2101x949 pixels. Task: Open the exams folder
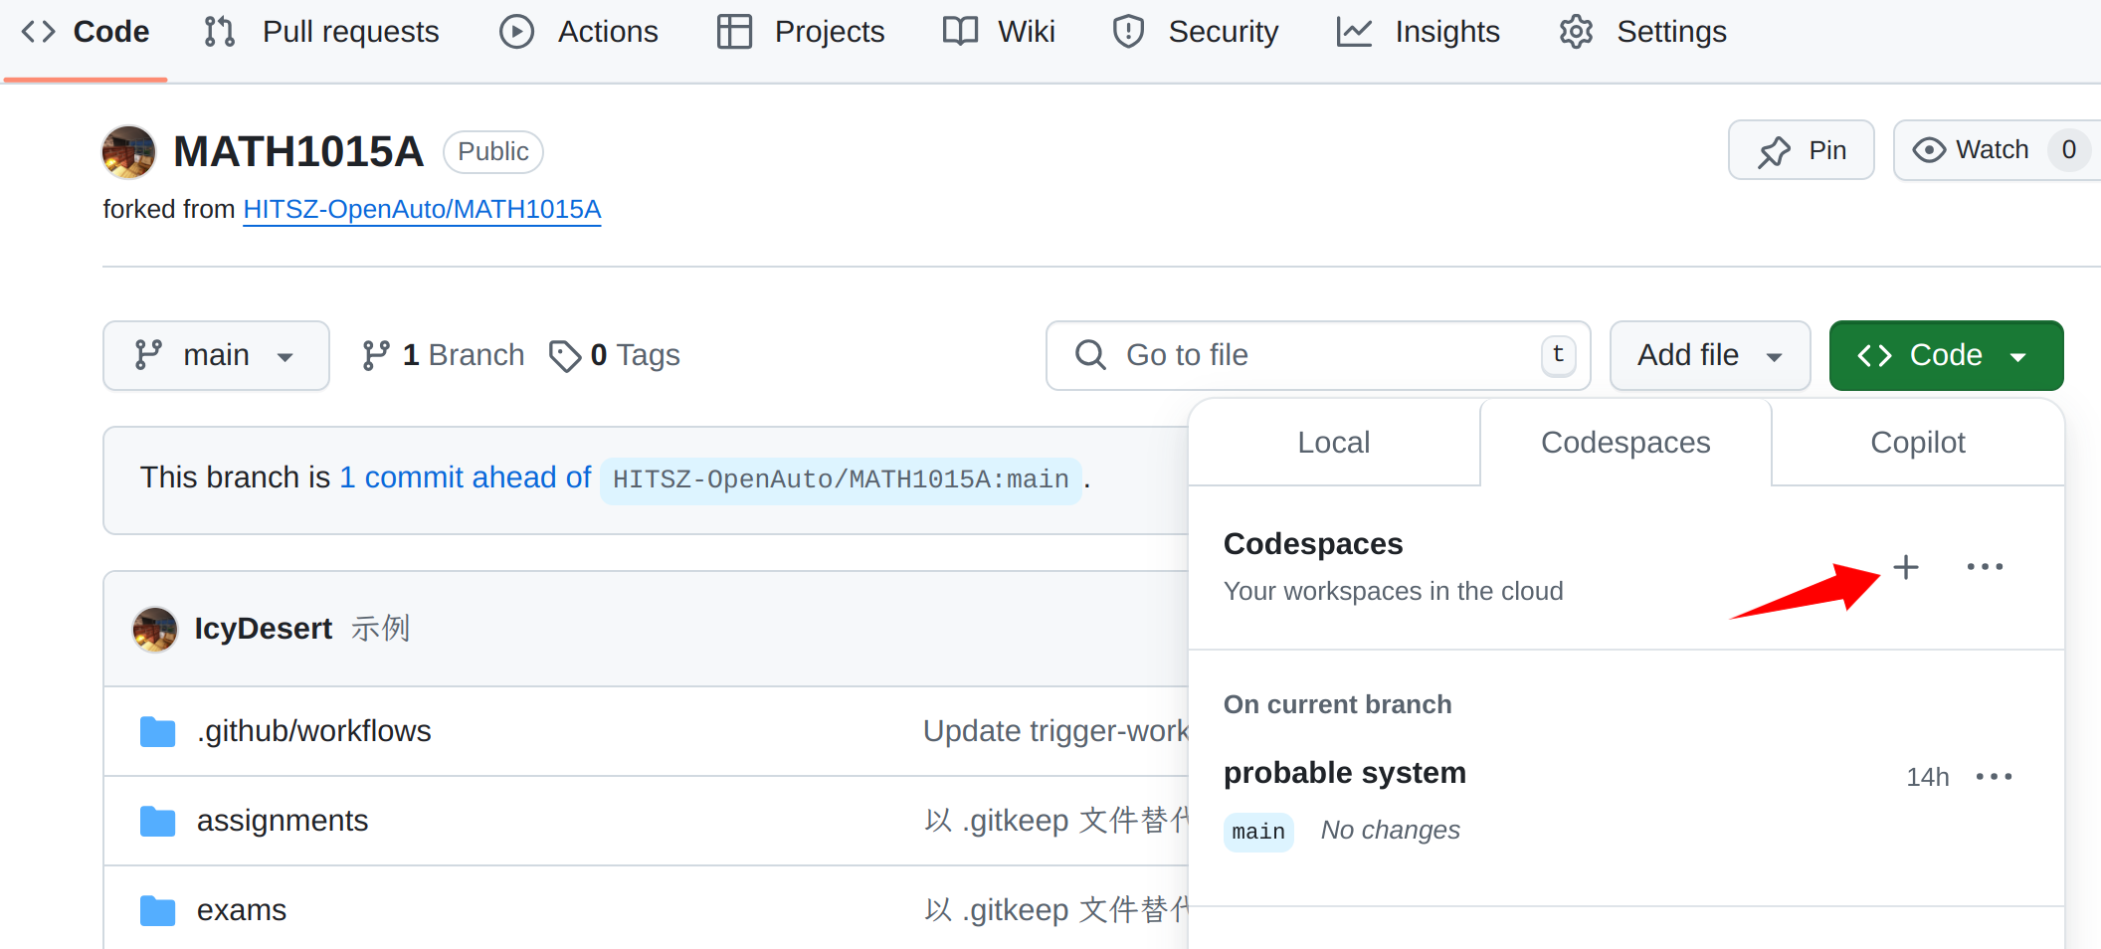click(x=241, y=910)
